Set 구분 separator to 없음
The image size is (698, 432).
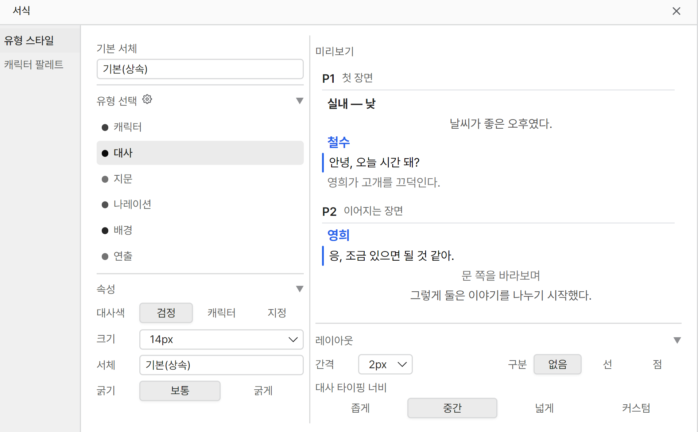pyautogui.click(x=558, y=364)
